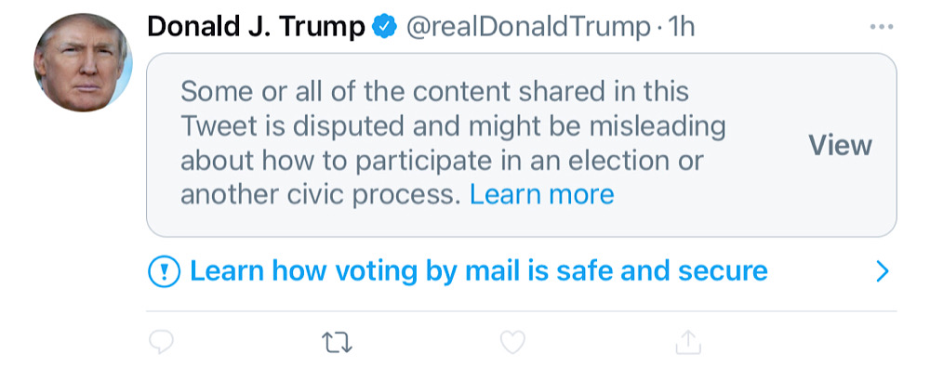Click the reply speech bubble icon
930x367 pixels.
point(161,342)
